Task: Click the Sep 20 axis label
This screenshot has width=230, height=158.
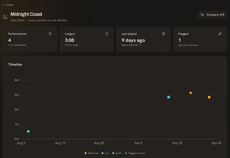Action: [x=177, y=143]
